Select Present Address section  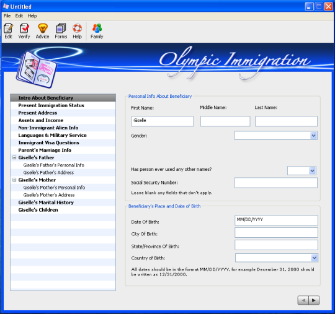pyautogui.click(x=63, y=113)
